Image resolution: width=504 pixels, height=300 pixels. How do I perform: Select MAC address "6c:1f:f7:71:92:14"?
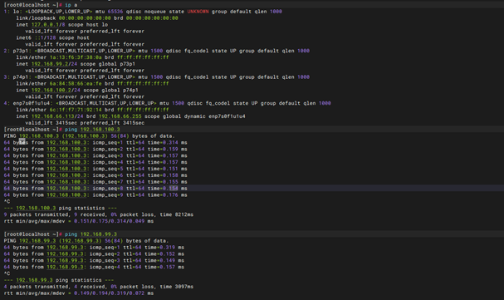(76, 110)
